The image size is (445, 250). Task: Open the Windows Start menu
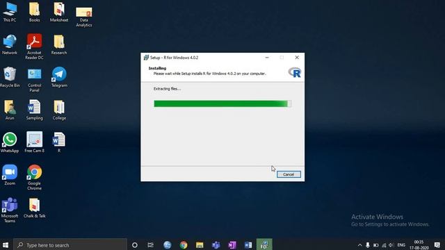click(6, 245)
